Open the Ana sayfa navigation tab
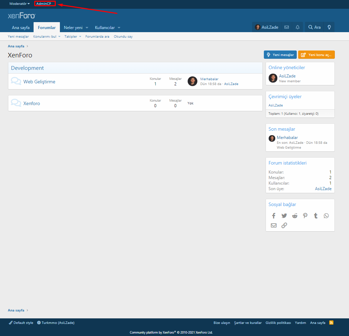The height and width of the screenshot is (336, 349). 21,28
